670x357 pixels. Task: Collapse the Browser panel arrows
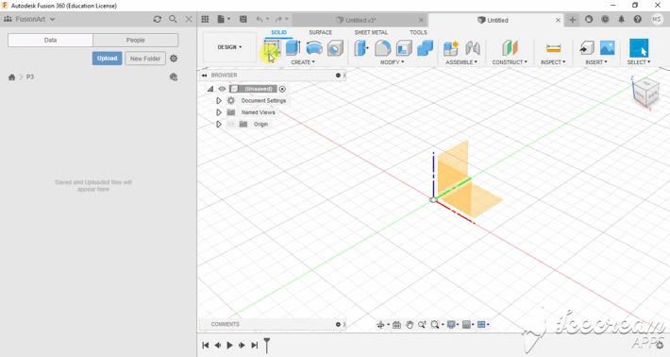204,76
